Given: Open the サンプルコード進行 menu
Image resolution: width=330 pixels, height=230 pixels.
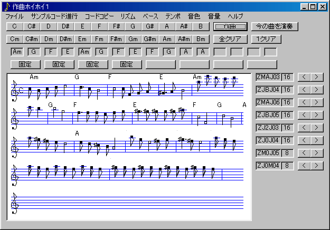Looking at the screenshot, I should click(x=54, y=16).
